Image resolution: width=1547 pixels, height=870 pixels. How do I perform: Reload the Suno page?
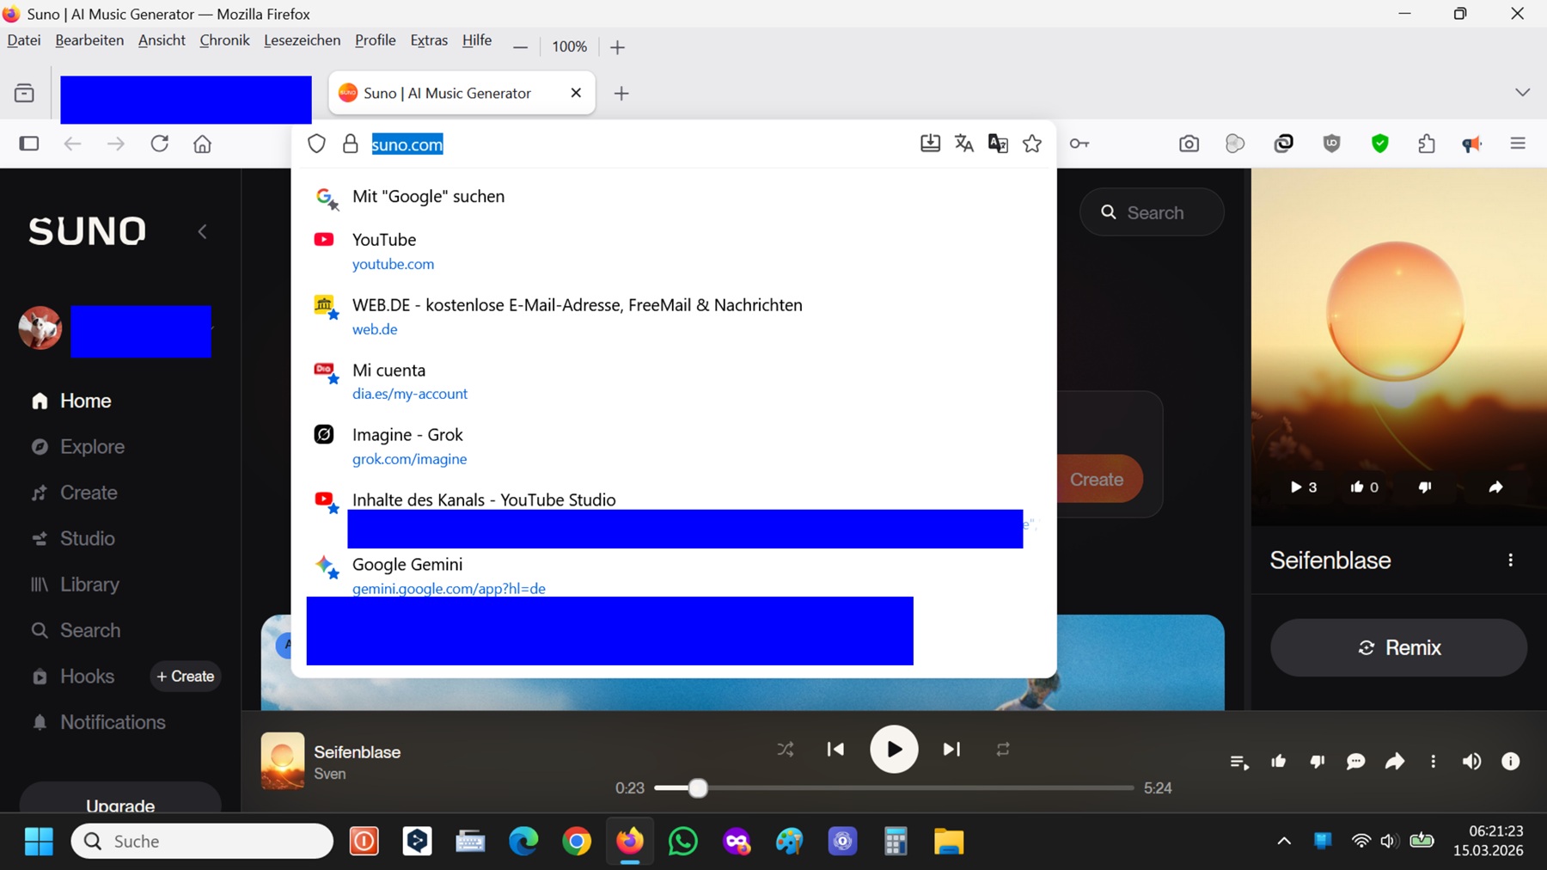pos(160,144)
